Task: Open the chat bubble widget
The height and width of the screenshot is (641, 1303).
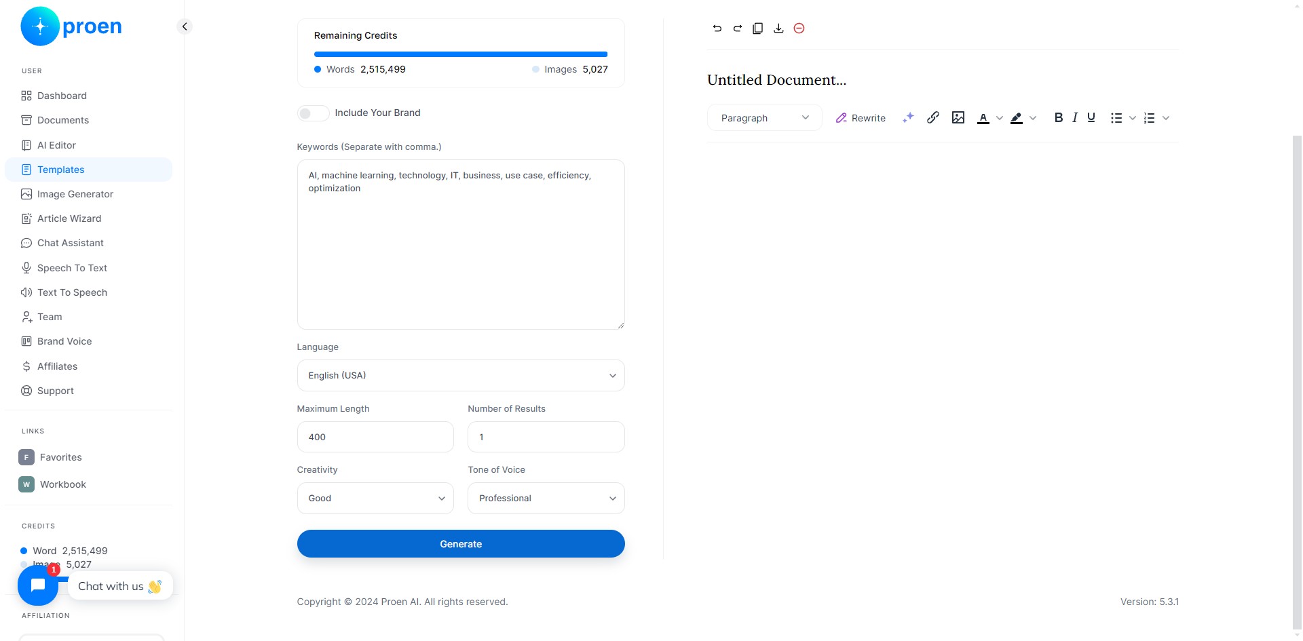Action: 38,585
